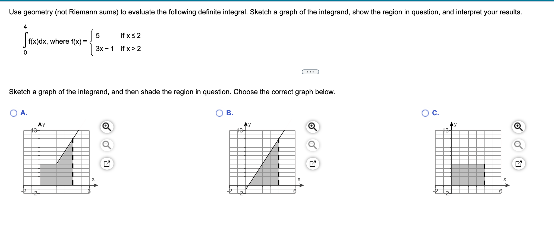Click the blue label A next to its option
This screenshot has height=235, width=554.
click(24, 113)
